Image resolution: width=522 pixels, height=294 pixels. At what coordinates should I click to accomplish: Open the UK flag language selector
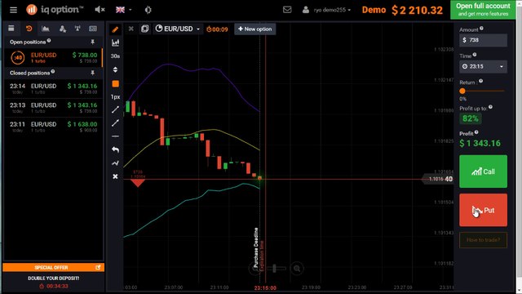coord(123,10)
